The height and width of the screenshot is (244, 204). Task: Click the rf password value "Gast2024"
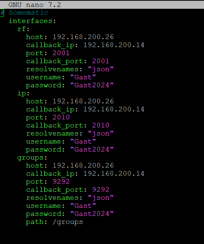92,85
